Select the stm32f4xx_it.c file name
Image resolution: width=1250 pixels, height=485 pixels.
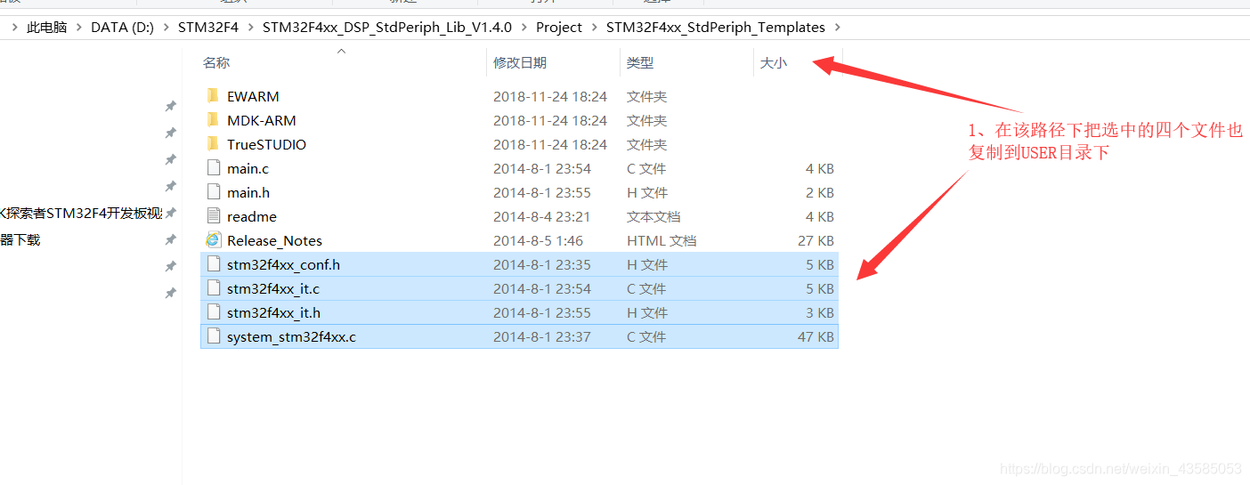pyautogui.click(x=273, y=288)
